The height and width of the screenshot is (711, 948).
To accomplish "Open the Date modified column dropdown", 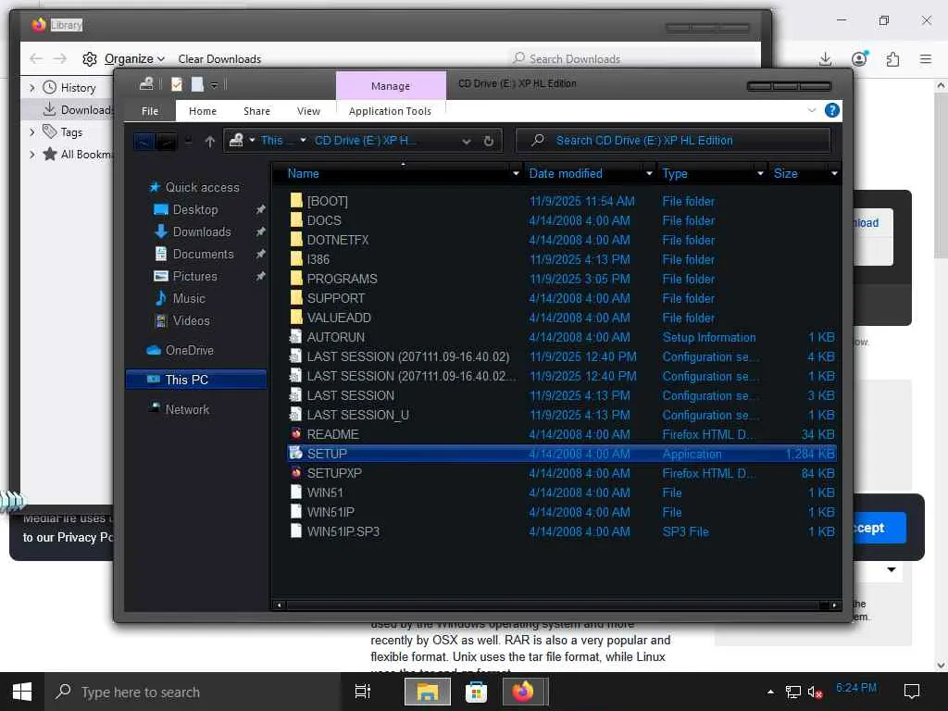I will [x=649, y=173].
